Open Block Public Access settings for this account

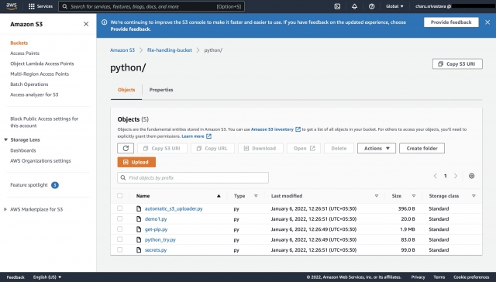[x=44, y=122]
